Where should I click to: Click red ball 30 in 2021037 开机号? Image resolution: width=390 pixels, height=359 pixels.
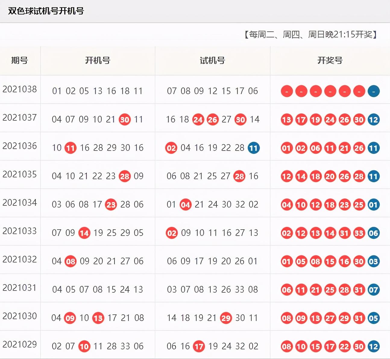(125, 120)
